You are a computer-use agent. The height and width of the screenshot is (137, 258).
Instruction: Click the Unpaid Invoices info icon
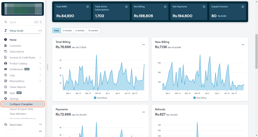pyautogui.click(x=243, y=7)
